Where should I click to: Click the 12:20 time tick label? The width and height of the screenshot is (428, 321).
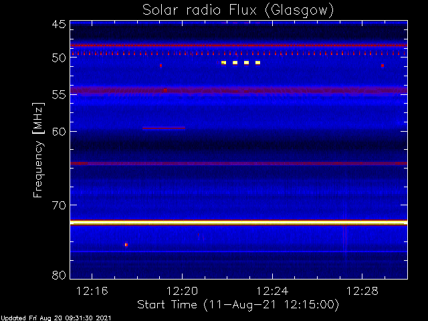[182, 292]
